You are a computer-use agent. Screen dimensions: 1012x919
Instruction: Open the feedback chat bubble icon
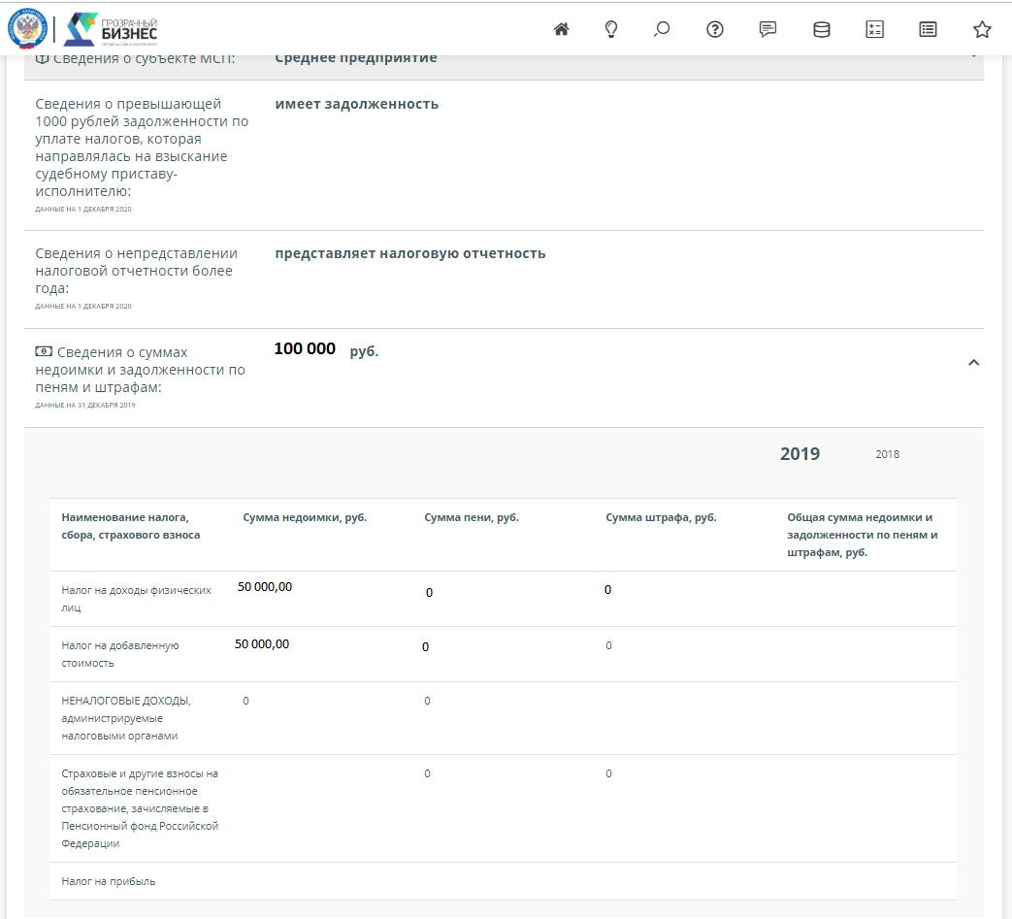(x=767, y=29)
